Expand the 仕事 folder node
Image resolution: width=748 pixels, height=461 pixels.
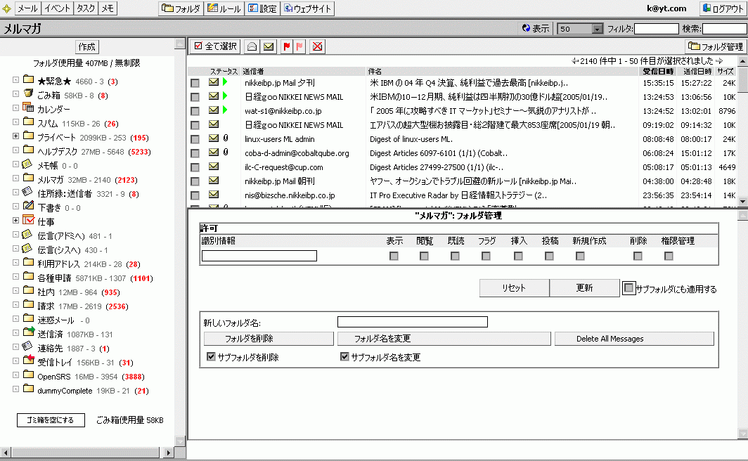pyautogui.click(x=15, y=221)
